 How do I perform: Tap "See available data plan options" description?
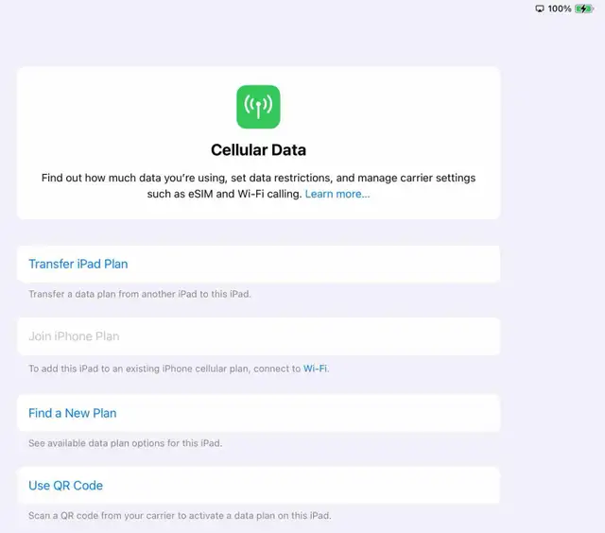point(126,443)
